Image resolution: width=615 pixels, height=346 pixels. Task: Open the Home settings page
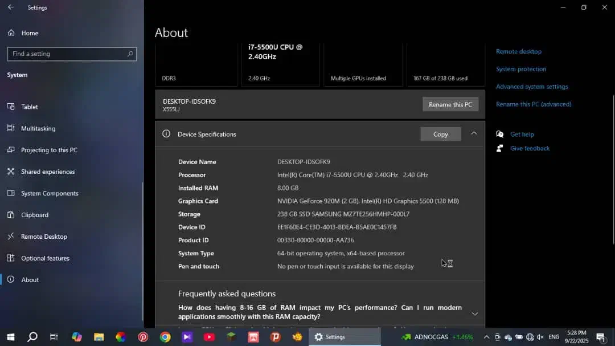pos(30,33)
